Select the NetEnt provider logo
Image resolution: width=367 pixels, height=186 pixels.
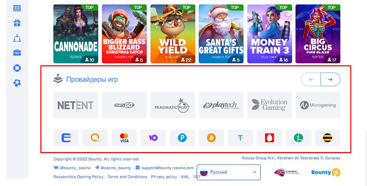[76, 105]
